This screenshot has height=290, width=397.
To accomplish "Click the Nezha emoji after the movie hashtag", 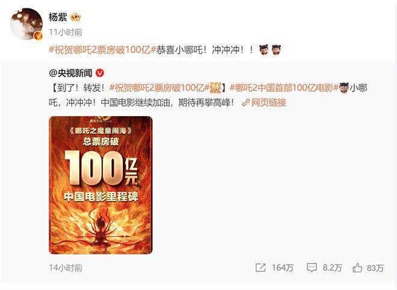I will (x=344, y=88).
